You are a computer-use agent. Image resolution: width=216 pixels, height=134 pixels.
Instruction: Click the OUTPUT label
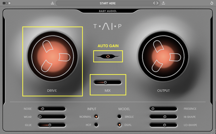coord(163,91)
